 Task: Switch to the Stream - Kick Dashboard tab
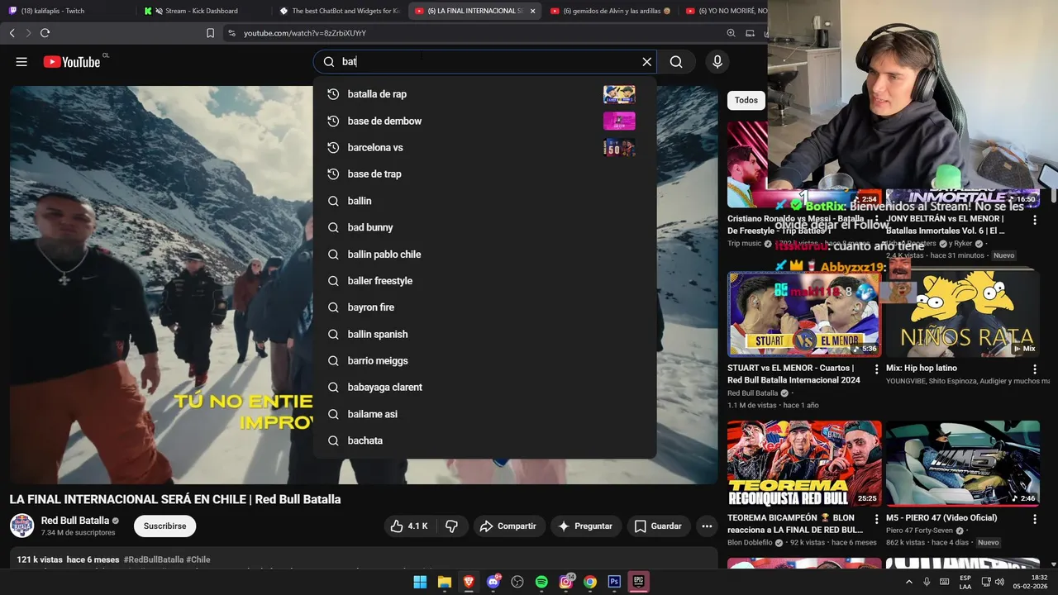pyautogui.click(x=202, y=11)
